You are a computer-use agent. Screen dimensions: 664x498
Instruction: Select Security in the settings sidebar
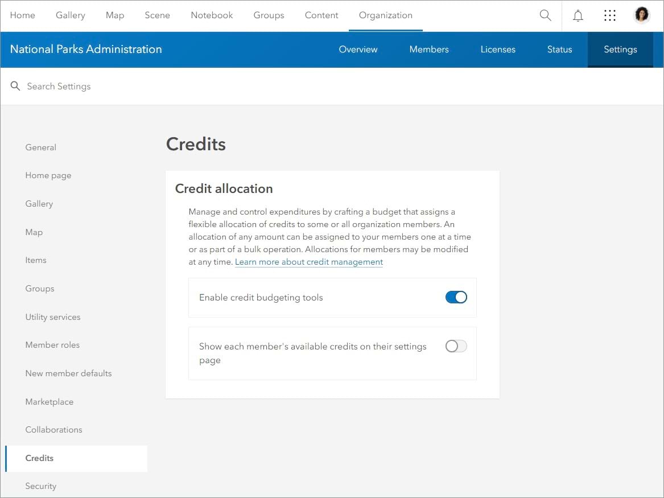coord(40,486)
